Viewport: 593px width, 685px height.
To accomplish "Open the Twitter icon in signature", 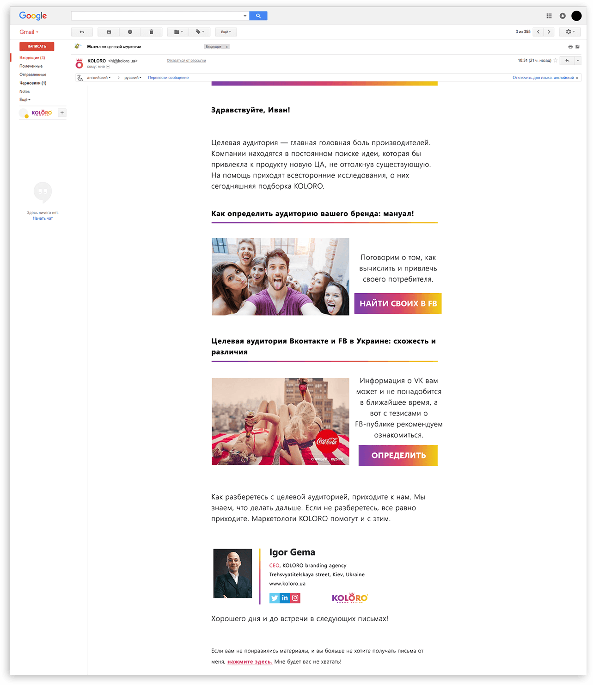I will point(275,598).
